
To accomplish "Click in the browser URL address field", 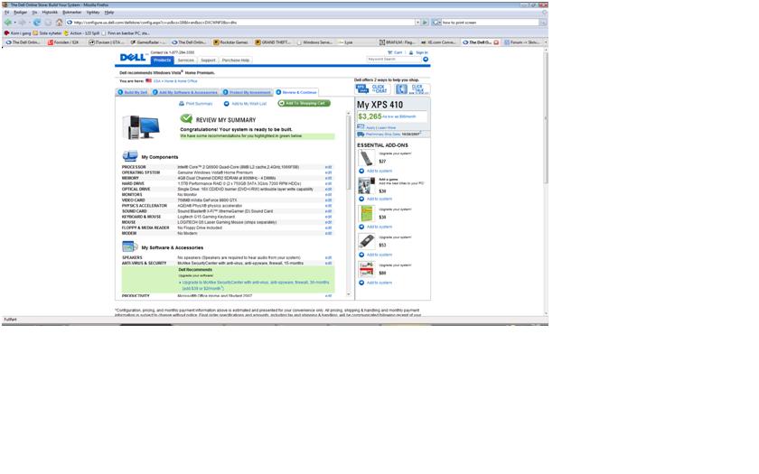I will (242, 23).
